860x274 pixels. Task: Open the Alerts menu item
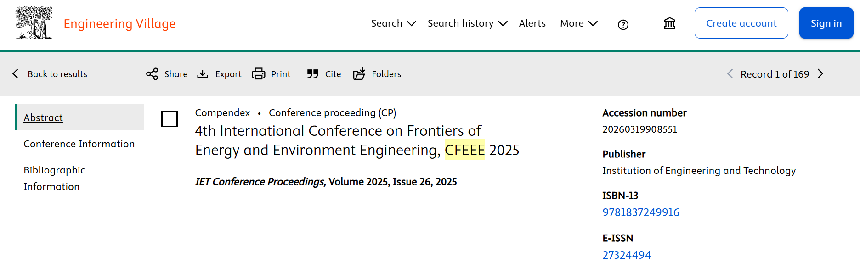[532, 23]
